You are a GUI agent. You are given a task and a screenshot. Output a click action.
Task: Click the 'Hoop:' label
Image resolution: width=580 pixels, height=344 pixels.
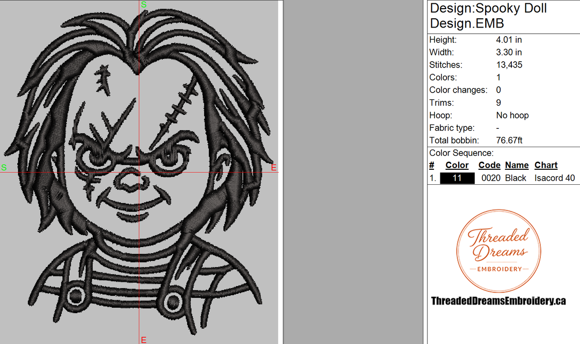coord(440,115)
